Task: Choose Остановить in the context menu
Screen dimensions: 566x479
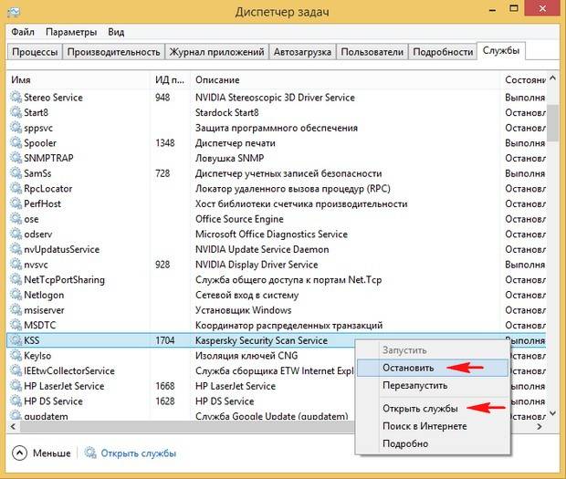Action: click(x=433, y=368)
